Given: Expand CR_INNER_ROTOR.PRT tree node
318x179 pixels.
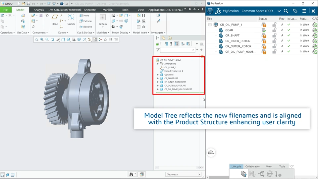Looking at the screenshot, I should (x=158, y=82).
